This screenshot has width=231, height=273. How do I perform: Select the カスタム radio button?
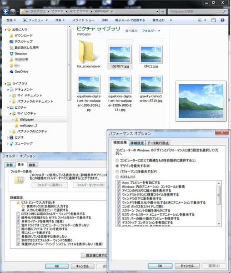(117, 177)
